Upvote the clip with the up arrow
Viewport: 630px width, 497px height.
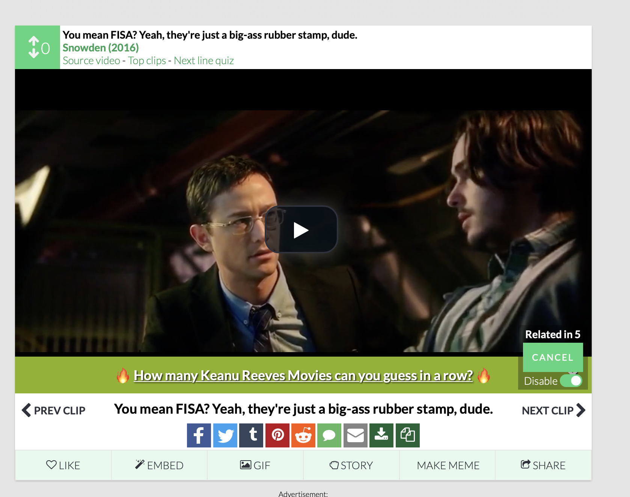[34, 41]
